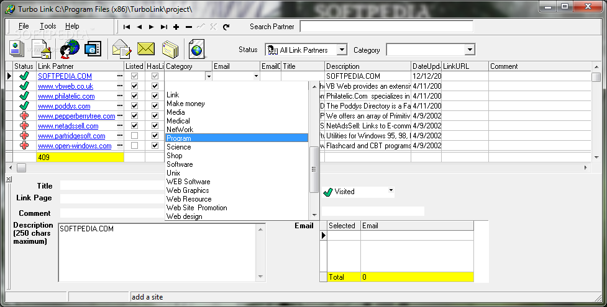Click the open envelope with letter icon

pyautogui.click(x=122, y=49)
